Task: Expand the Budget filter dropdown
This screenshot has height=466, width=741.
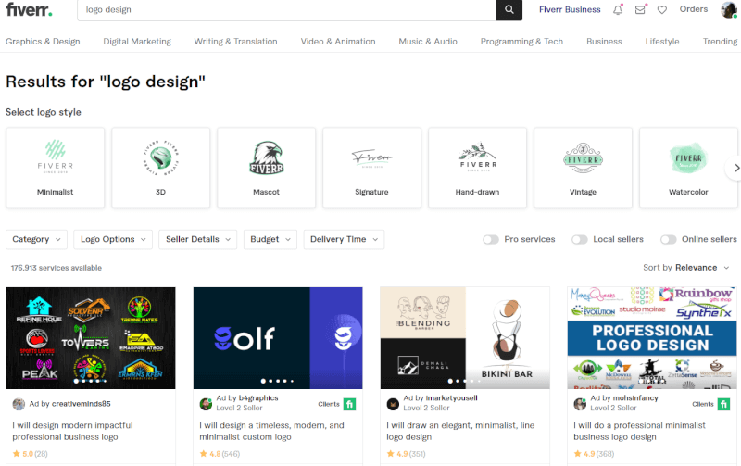Action: pos(270,239)
